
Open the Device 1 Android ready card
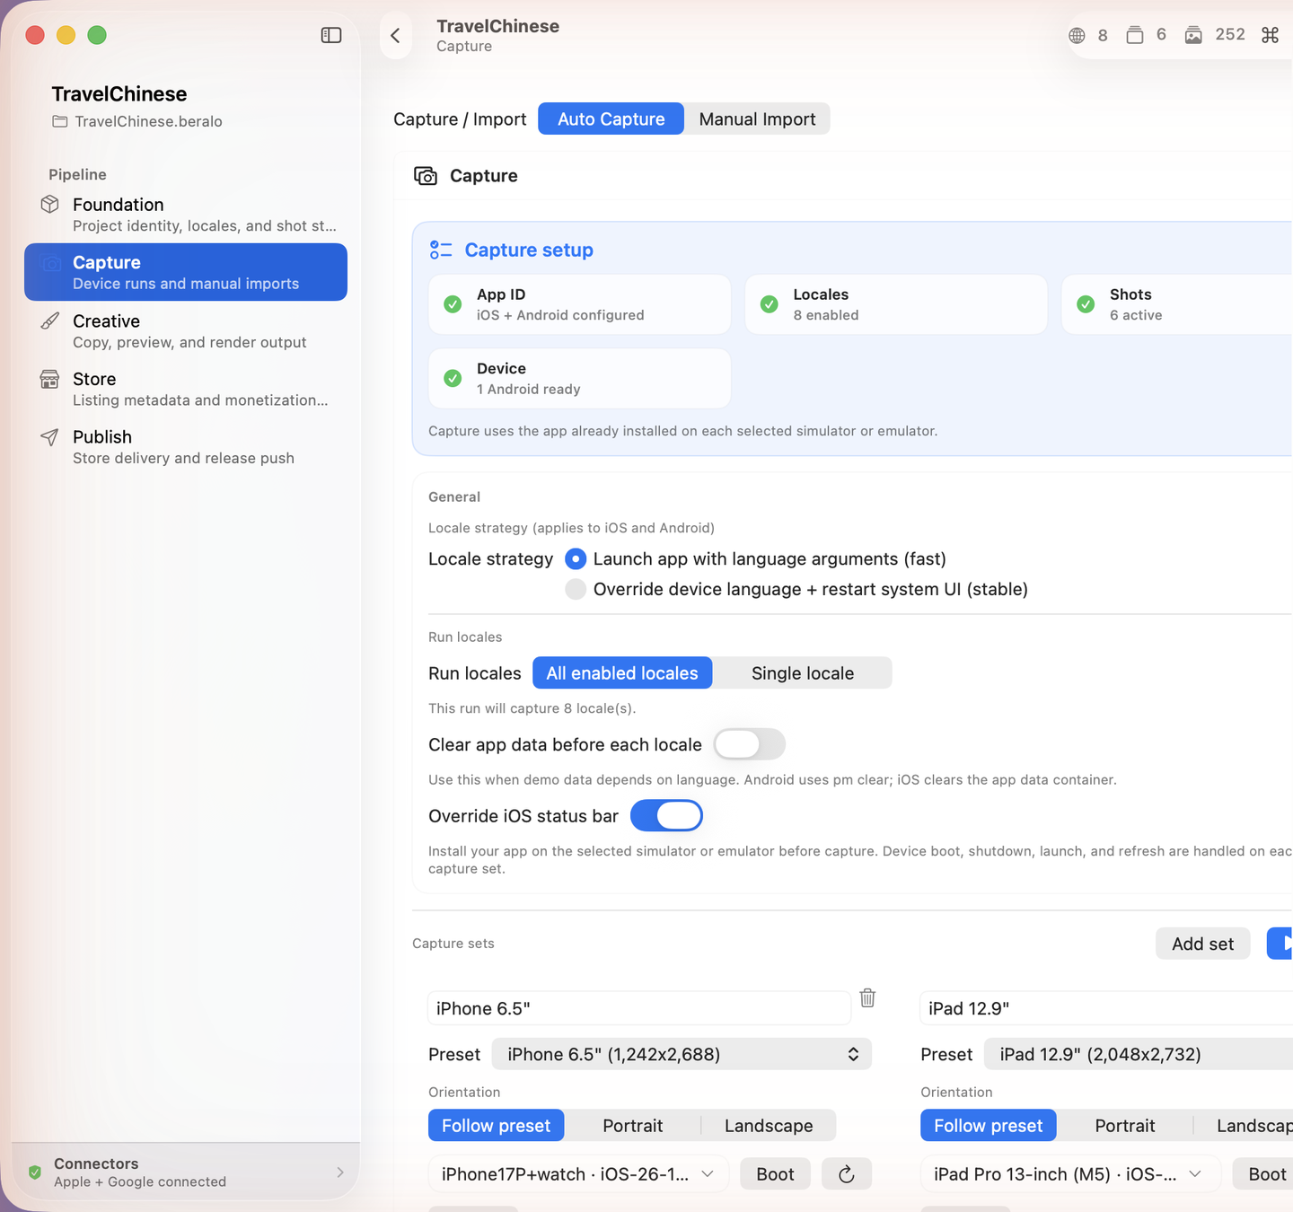[580, 378]
